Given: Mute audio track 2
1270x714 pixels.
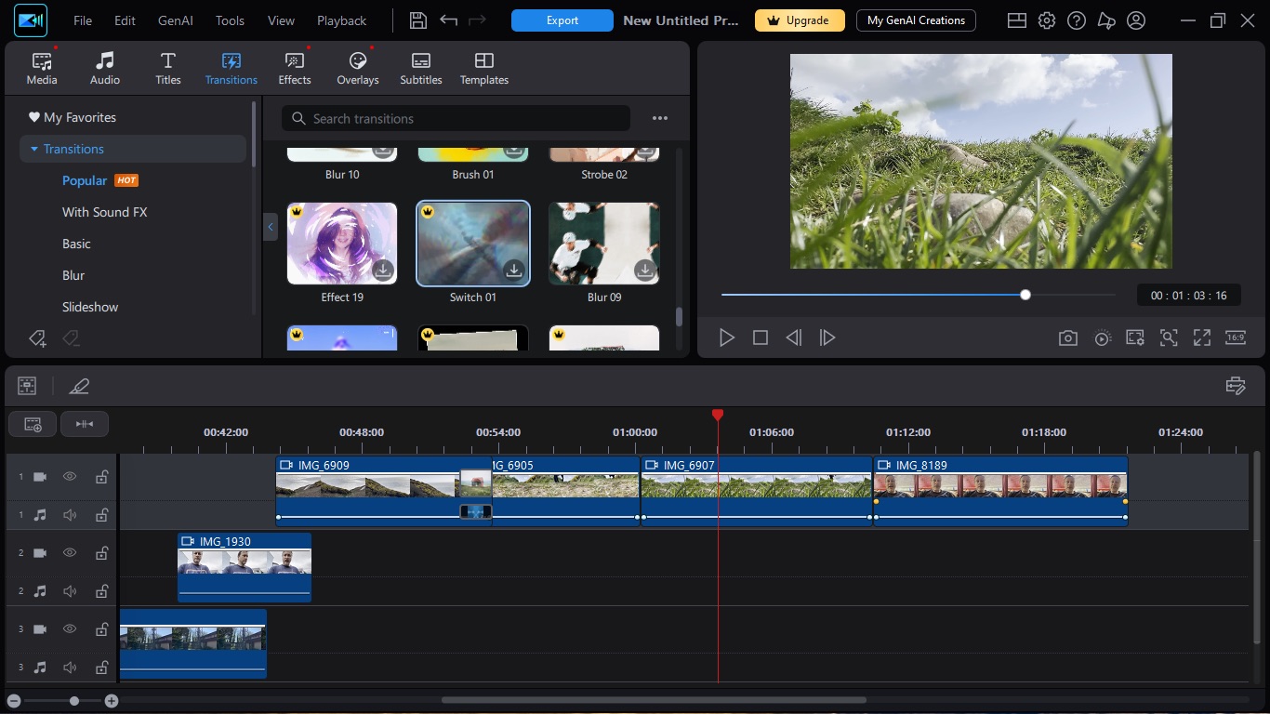Looking at the screenshot, I should pyautogui.click(x=70, y=591).
